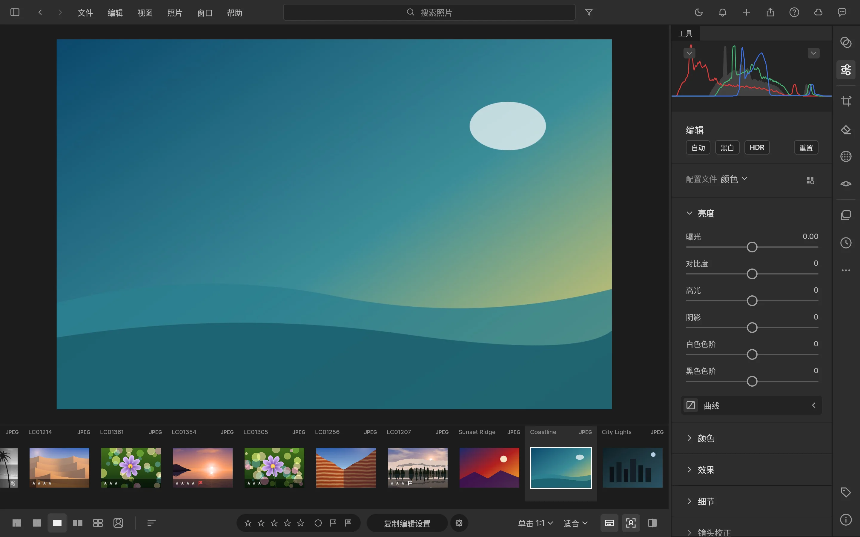
Task: Open the 视图 menu
Action: (x=145, y=13)
